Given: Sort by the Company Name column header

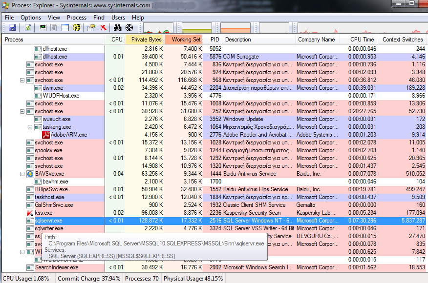Looking at the screenshot, I should point(317,40).
